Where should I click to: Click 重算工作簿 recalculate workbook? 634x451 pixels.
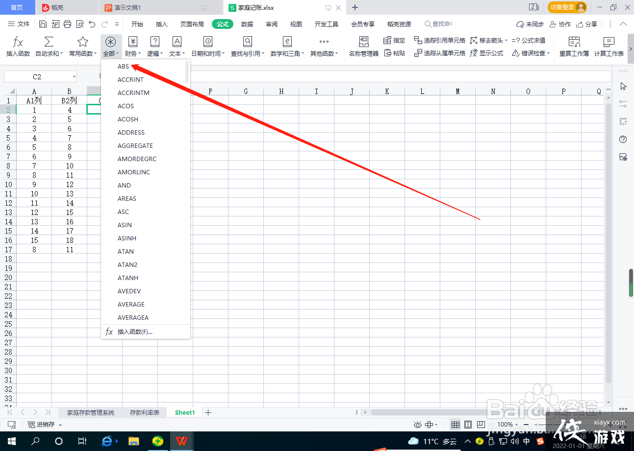[x=574, y=47]
